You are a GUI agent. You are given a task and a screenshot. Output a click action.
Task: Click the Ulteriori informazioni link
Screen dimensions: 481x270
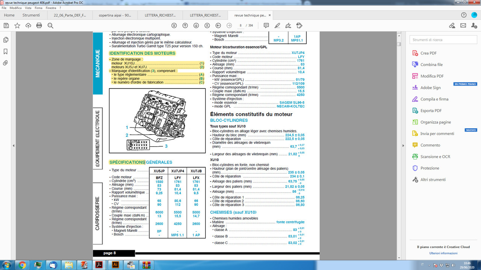pos(443,253)
